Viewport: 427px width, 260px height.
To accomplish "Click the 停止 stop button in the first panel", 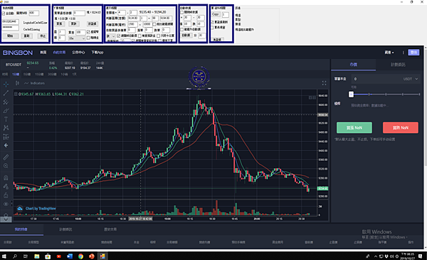I will (43, 36).
